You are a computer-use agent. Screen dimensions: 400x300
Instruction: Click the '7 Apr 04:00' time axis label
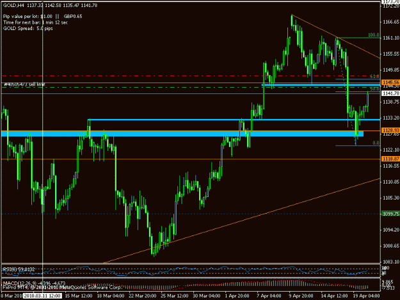click(x=269, y=296)
